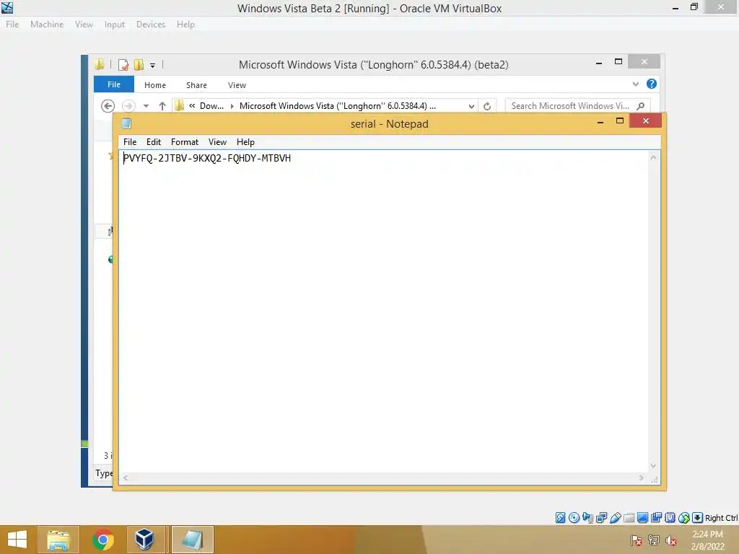
Task: Open the Notepad Format menu
Action: coord(185,142)
